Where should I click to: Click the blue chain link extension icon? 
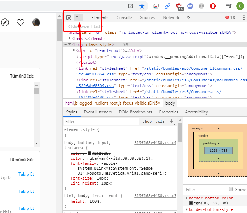click(x=168, y=6)
